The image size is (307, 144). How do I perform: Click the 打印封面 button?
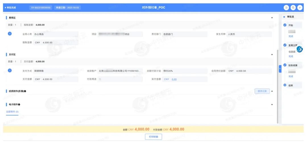pos(153,137)
